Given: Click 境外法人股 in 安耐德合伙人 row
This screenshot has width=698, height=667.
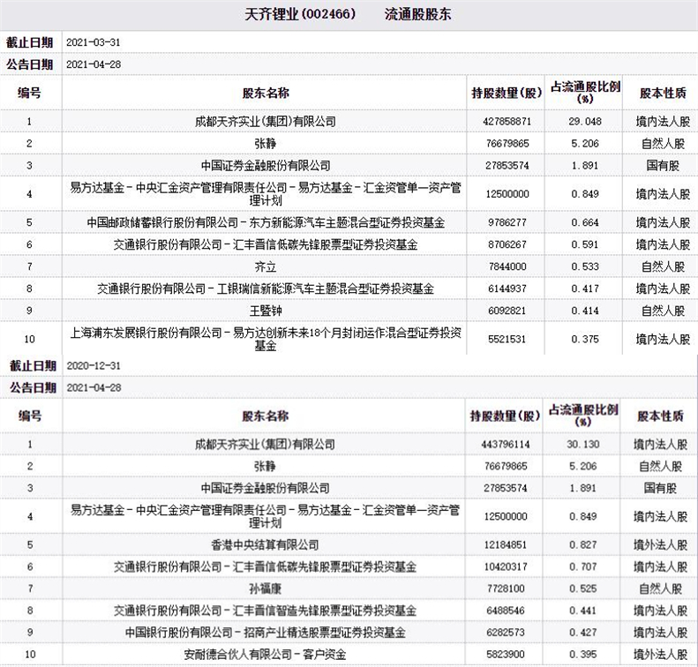Looking at the screenshot, I should [x=661, y=655].
